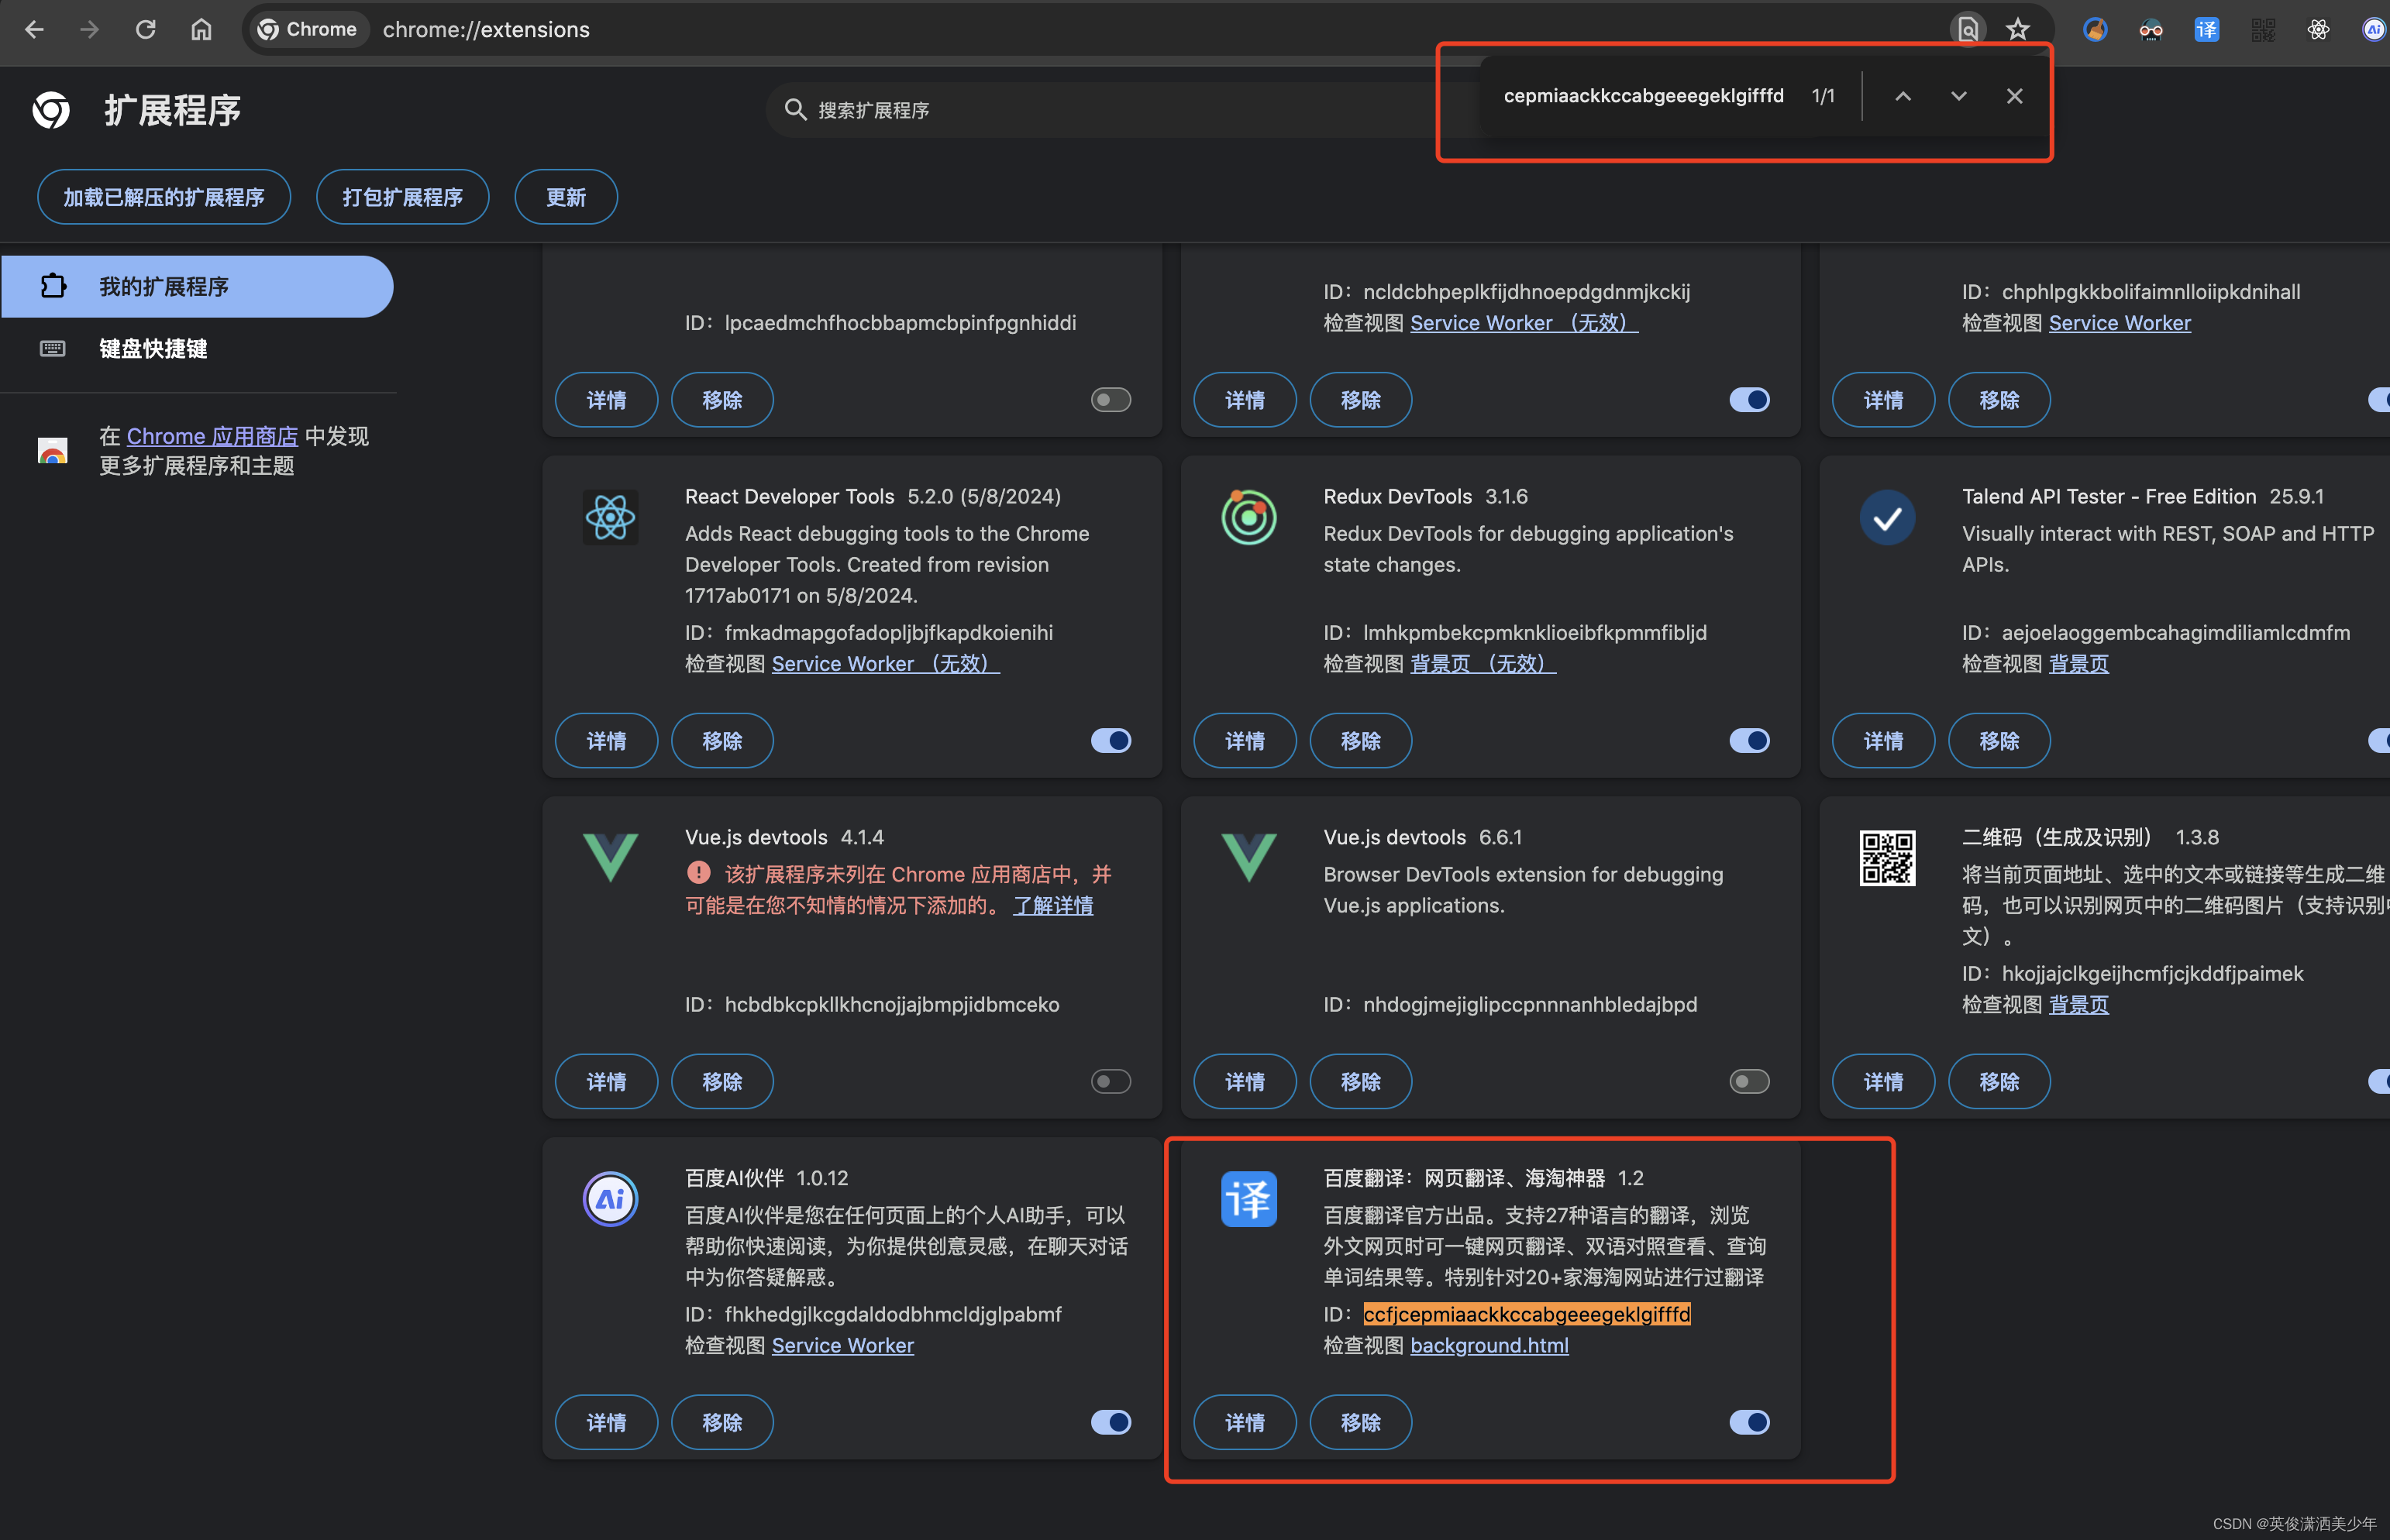
Task: Jump to next find result arrow
Action: pos(1959,96)
